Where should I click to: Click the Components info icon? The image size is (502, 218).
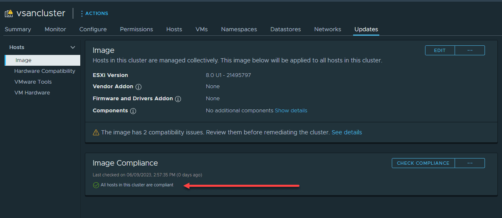pos(133,111)
